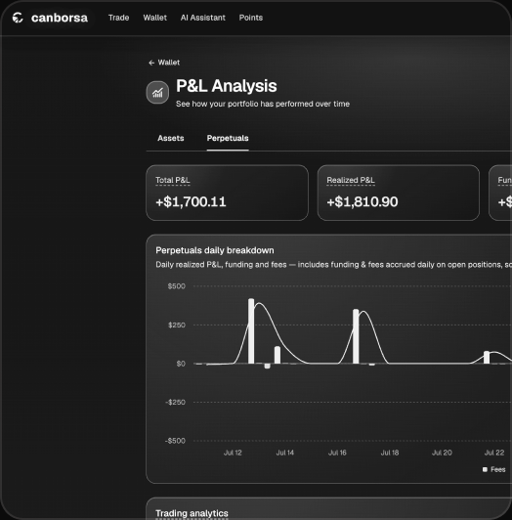This screenshot has height=520, width=512.
Task: Click the Trading analytics heading
Action: coord(192,513)
